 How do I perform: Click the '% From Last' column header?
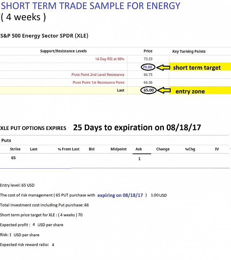69,149
